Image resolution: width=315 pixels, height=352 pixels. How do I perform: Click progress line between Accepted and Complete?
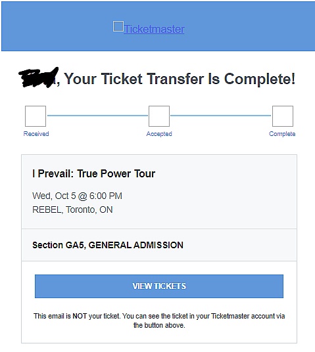[x=221, y=116]
